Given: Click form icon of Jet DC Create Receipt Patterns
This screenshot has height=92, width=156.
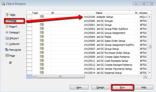Looking at the screenshot, I should (x=42, y=64).
